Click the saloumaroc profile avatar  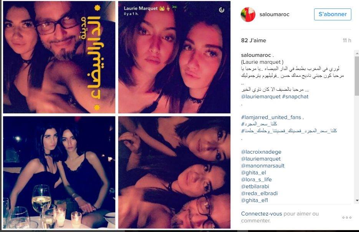[248, 14]
